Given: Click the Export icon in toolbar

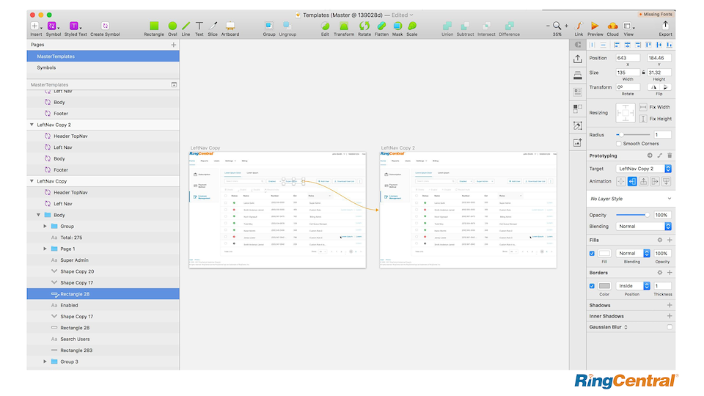Looking at the screenshot, I should click(665, 26).
